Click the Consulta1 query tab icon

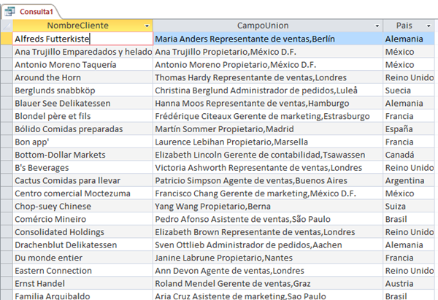tap(9, 12)
